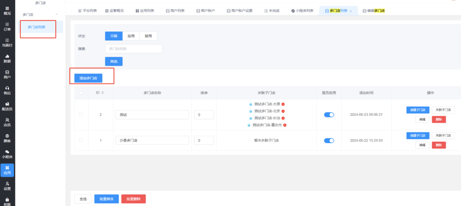Open 小程序 in the left sidebar
Viewport: 461px width, 206px height.
coord(7,154)
